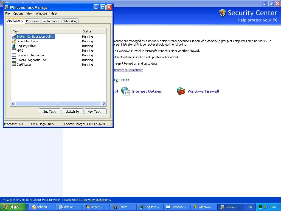
Task: Switch to DirectX taskbar button
Action: [x=96, y=207]
